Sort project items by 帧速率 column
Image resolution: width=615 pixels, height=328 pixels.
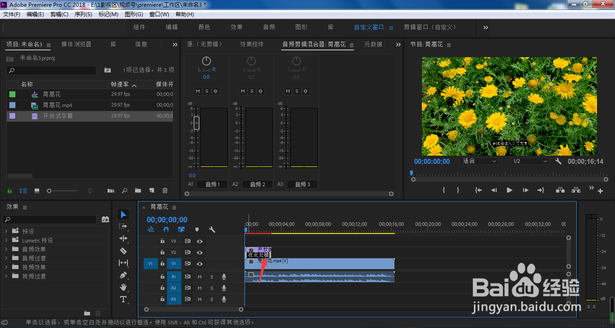point(120,84)
